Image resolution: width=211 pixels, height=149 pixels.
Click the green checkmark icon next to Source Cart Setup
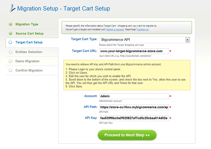point(11,33)
